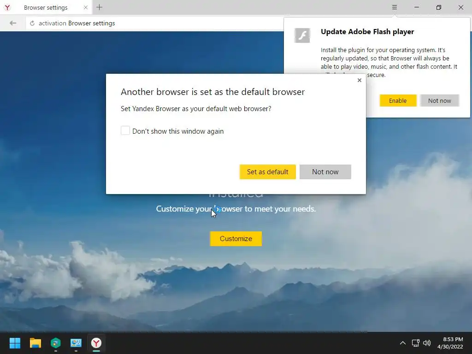Click the Update Adobe Flash player heading

coord(367,32)
